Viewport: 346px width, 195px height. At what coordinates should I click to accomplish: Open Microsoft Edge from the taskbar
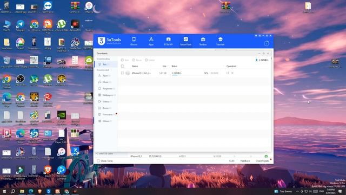(x=31, y=191)
